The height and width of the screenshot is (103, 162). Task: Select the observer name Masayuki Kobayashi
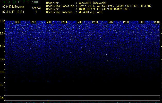coord(92,3)
